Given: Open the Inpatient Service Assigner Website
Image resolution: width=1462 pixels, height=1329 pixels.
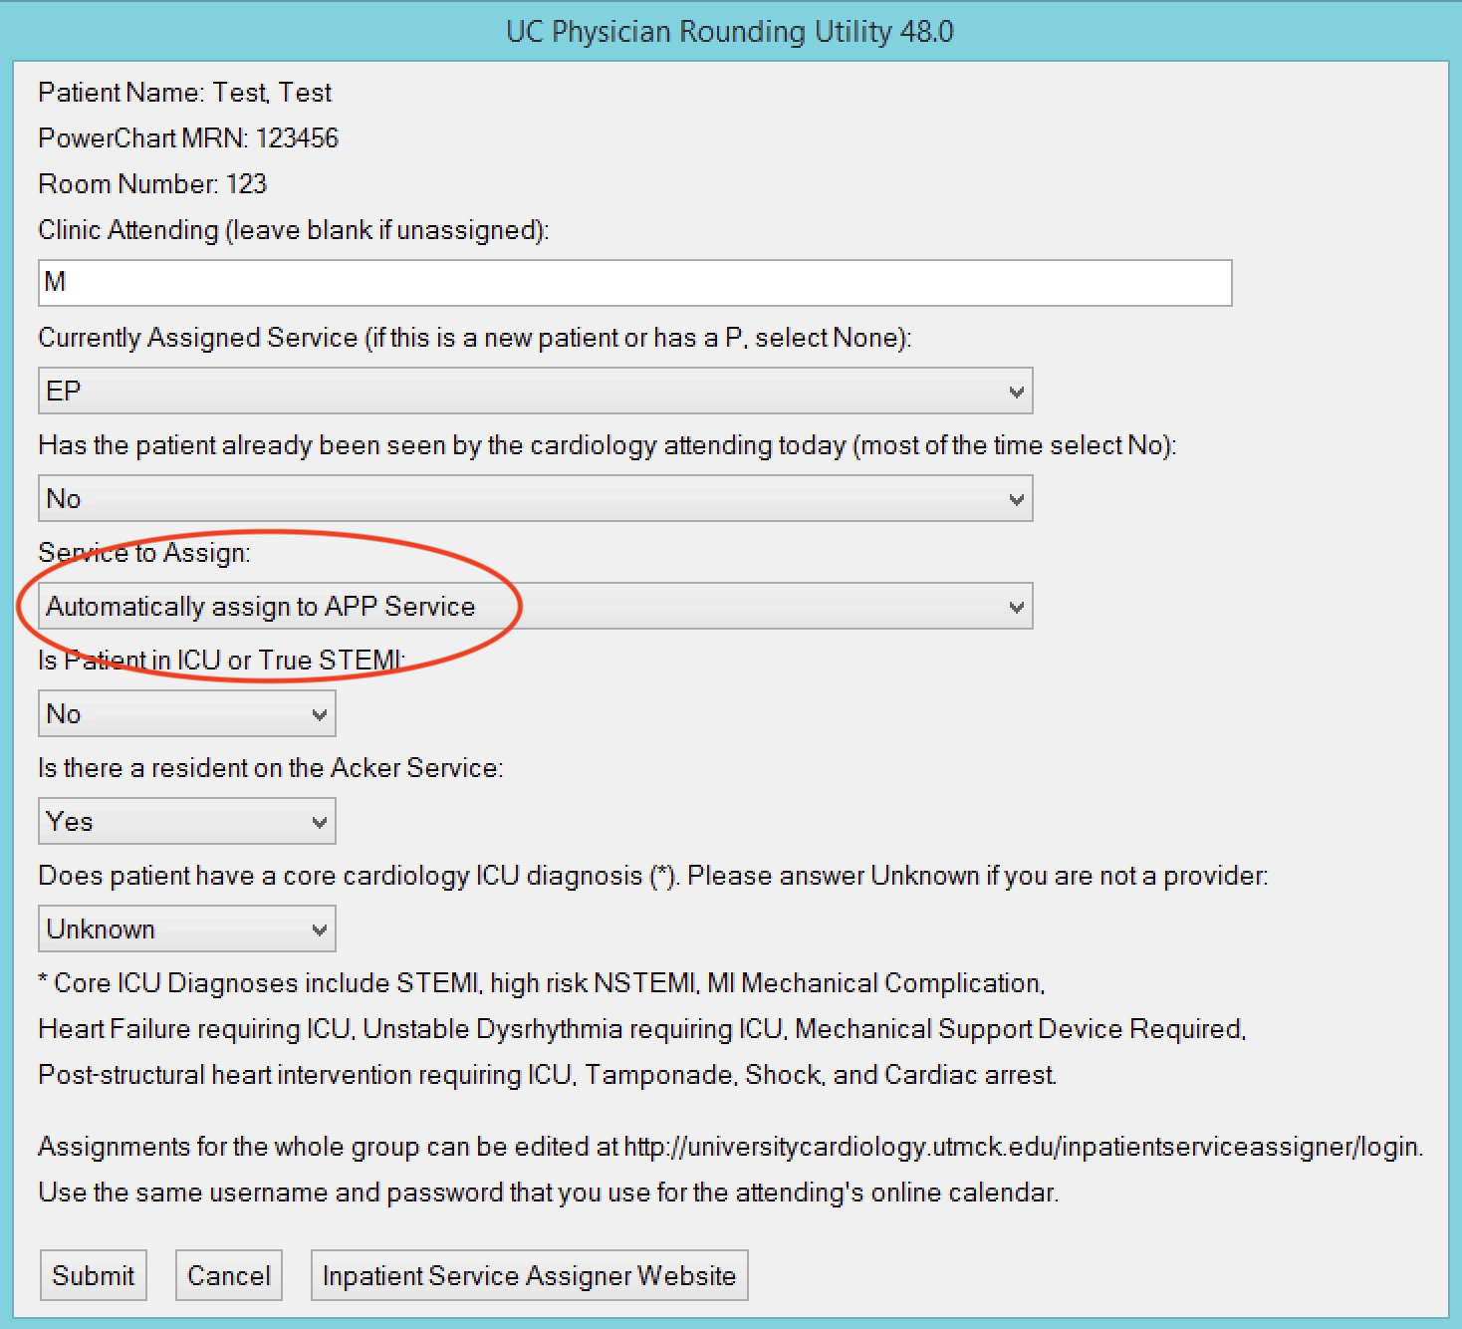Looking at the screenshot, I should 529,1275.
